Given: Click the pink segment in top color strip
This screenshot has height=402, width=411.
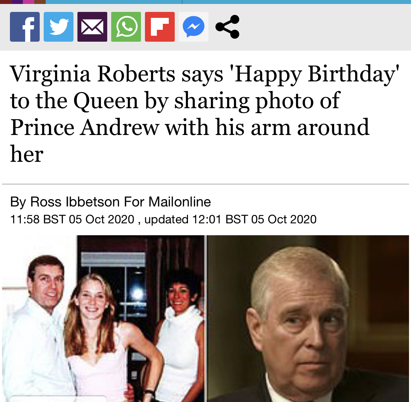Looking at the screenshot, I should (x=28, y=2).
